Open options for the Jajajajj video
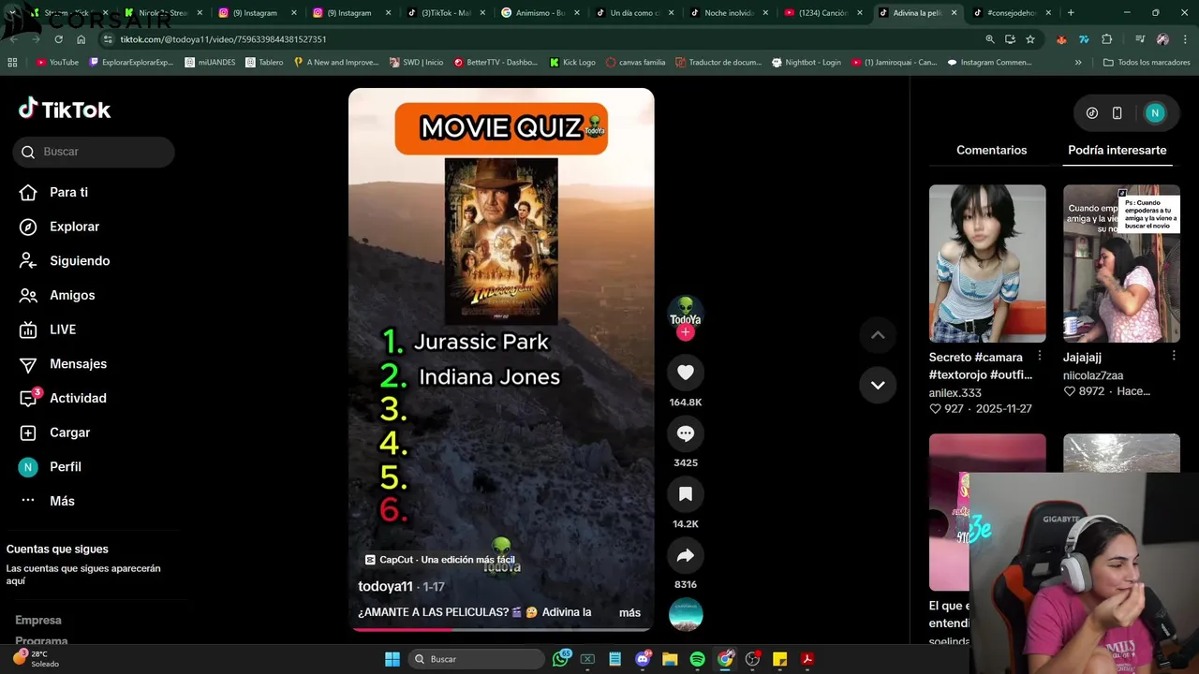The height and width of the screenshot is (674, 1199). (x=1174, y=357)
